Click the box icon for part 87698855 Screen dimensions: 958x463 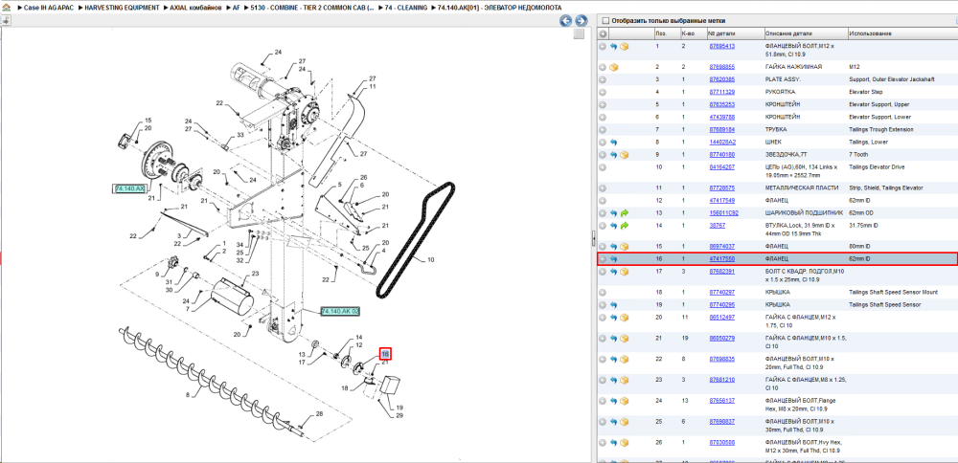613,67
